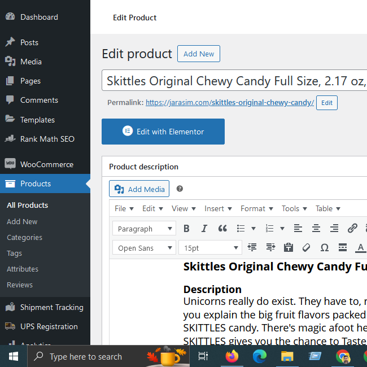Open the product permalink URL

click(x=230, y=103)
